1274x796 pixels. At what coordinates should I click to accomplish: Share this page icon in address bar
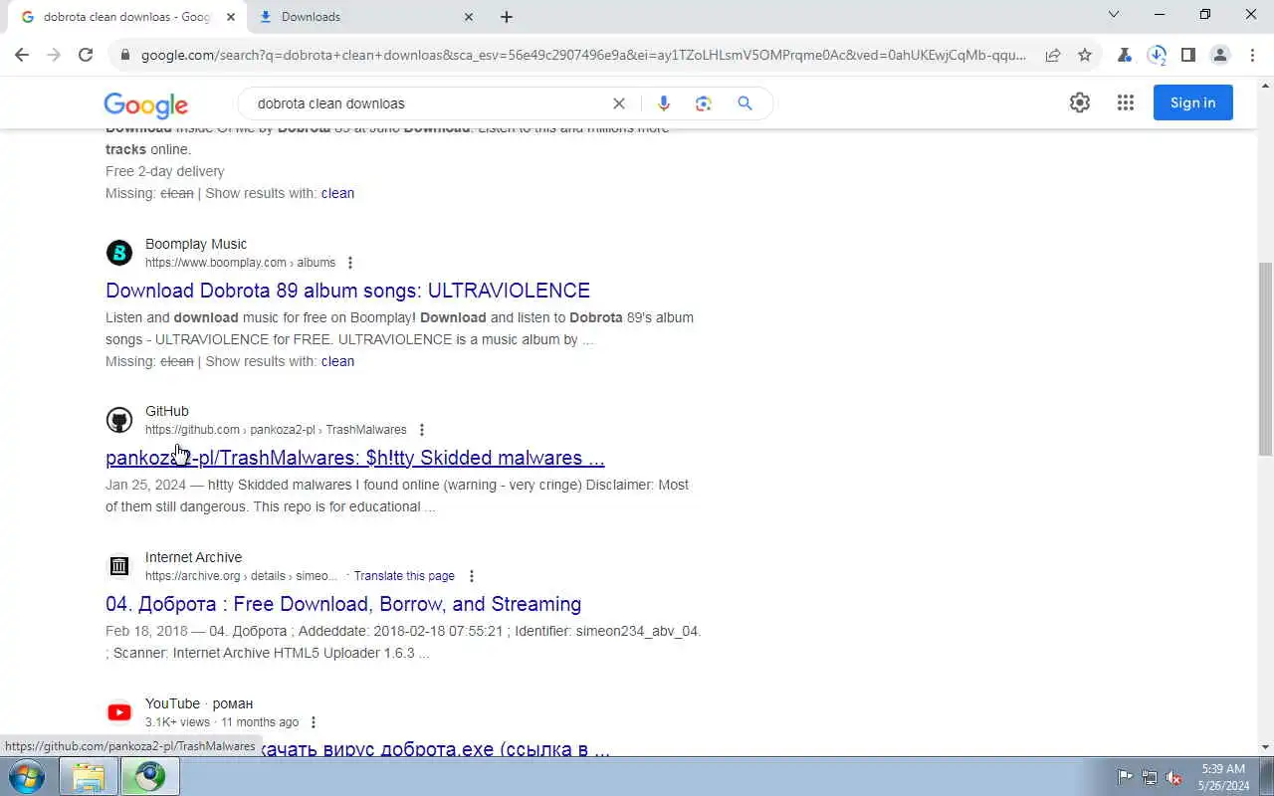click(x=1053, y=56)
